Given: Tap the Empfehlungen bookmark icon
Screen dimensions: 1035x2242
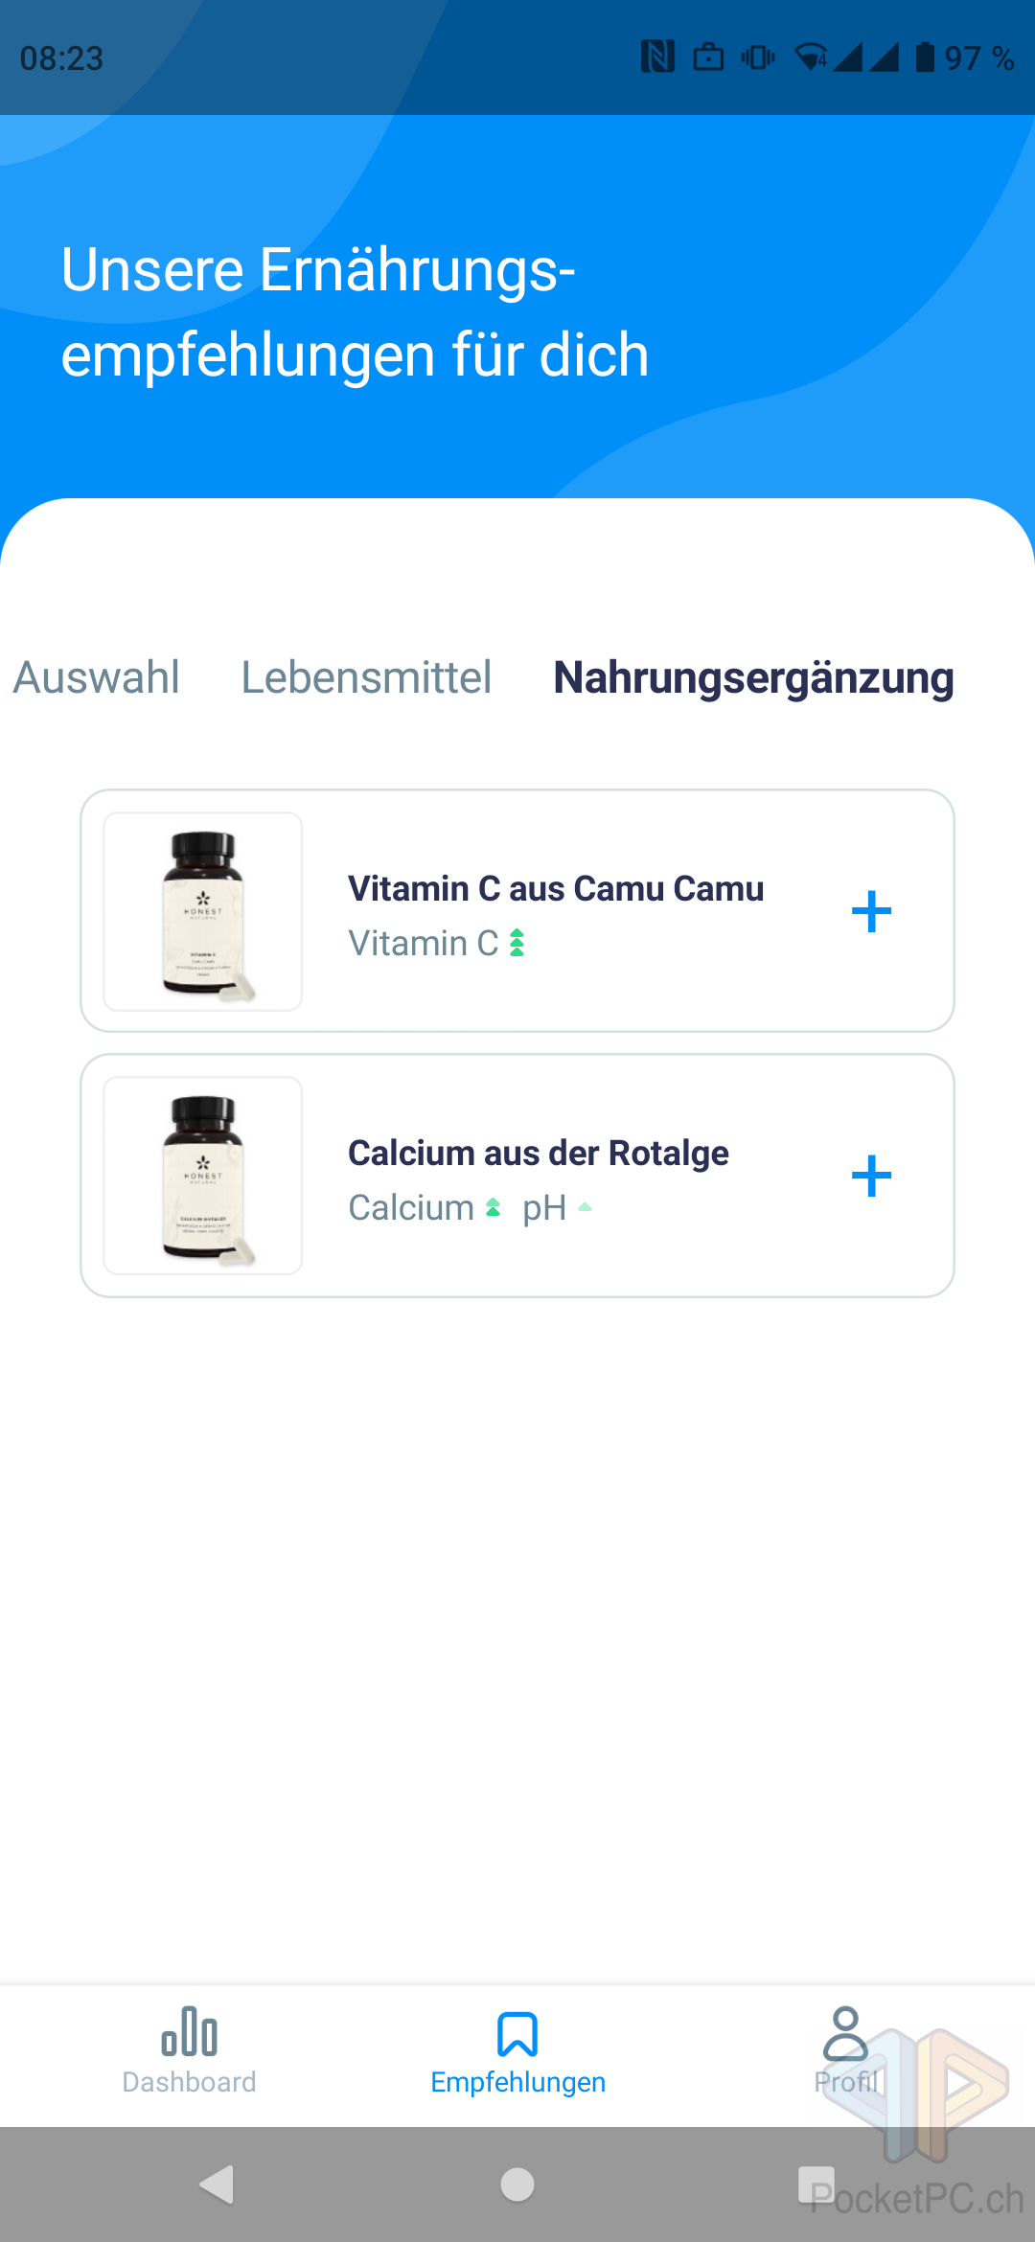Looking at the screenshot, I should [517, 2034].
